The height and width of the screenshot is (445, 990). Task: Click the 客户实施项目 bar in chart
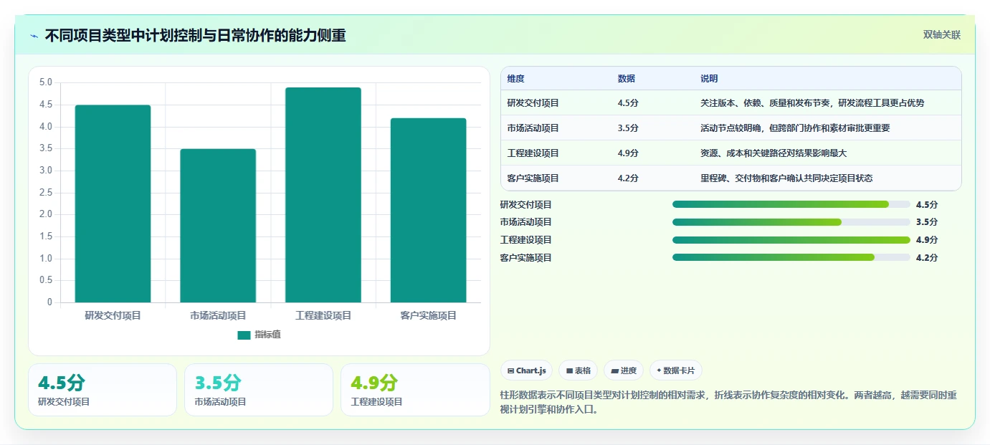tap(428, 210)
